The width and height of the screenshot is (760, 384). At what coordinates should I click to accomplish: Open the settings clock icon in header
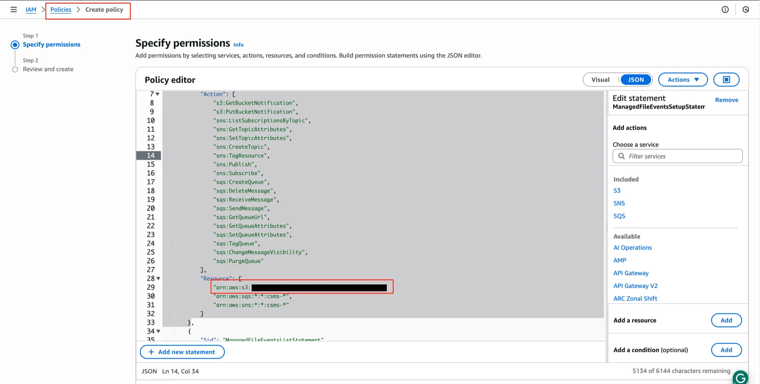coord(746,10)
